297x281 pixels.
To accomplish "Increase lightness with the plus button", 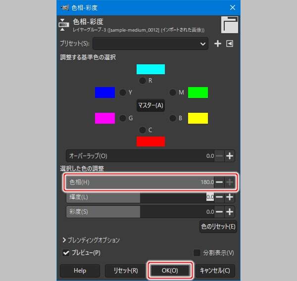I will tap(230, 197).
